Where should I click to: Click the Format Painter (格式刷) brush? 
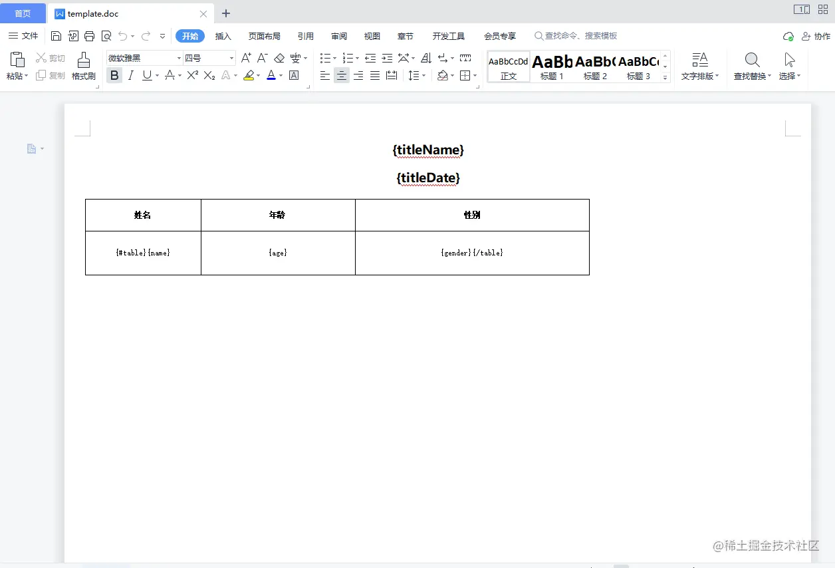(x=84, y=61)
